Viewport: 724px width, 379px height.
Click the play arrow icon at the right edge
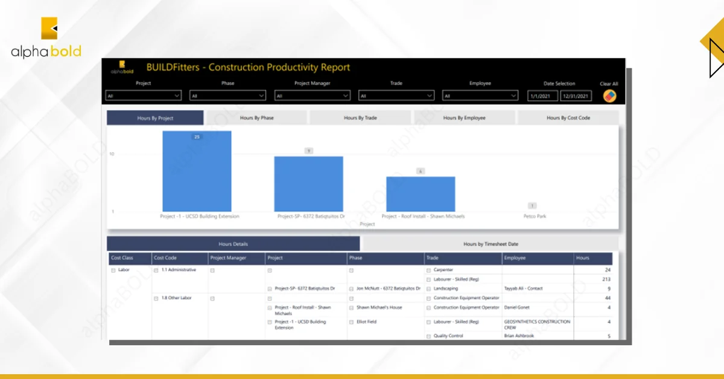point(716,59)
